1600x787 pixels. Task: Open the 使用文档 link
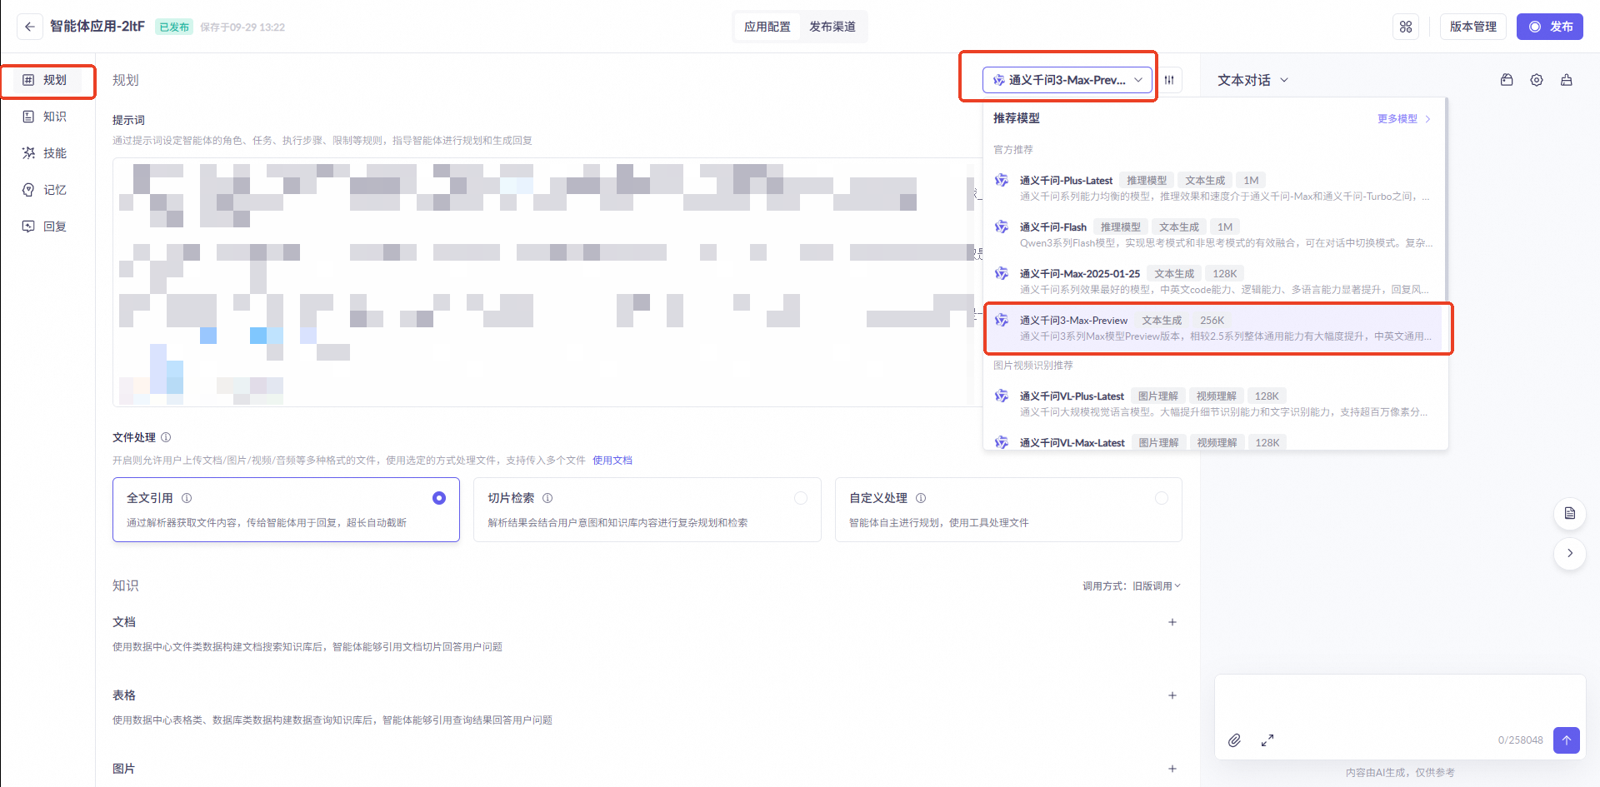pyautogui.click(x=612, y=461)
